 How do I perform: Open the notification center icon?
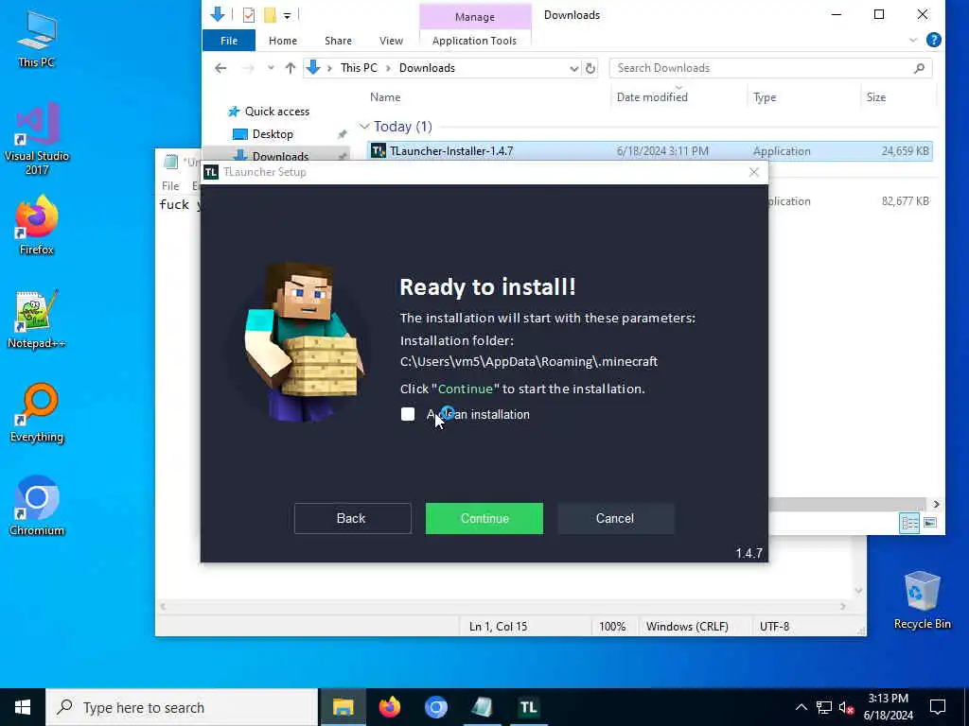coord(938,707)
